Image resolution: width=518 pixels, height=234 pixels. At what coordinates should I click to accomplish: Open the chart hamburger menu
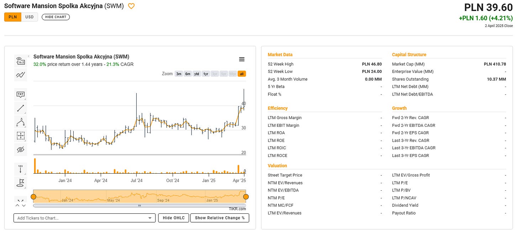pos(242,59)
